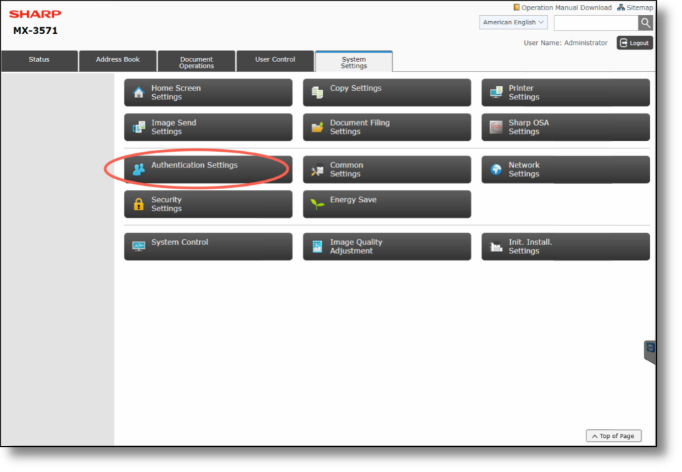Image resolution: width=682 pixels, height=472 pixels.
Task: Open Authentication Settings button label
Action: [x=194, y=165]
